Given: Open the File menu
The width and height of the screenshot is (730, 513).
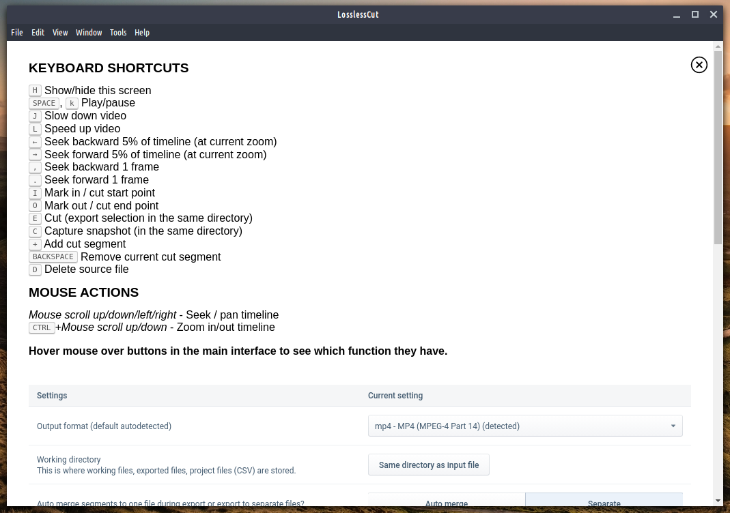Looking at the screenshot, I should [x=17, y=33].
